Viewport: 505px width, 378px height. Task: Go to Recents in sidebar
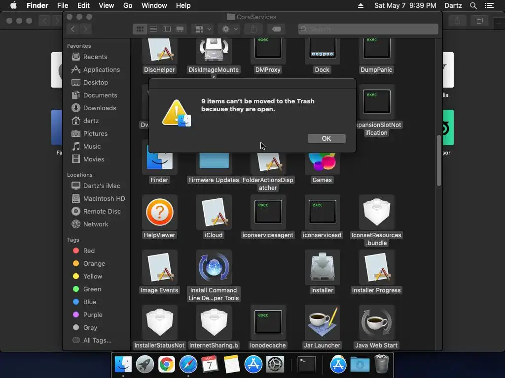(95, 57)
